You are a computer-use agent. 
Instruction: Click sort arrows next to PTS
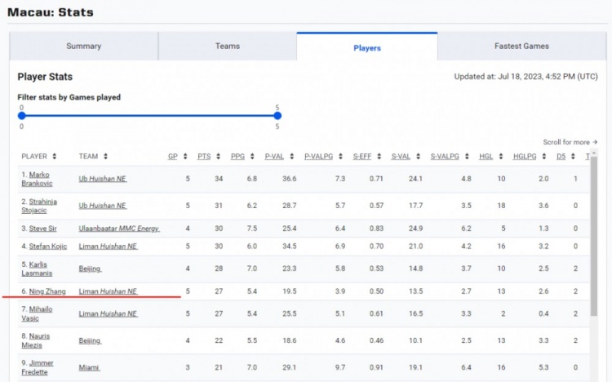218,156
